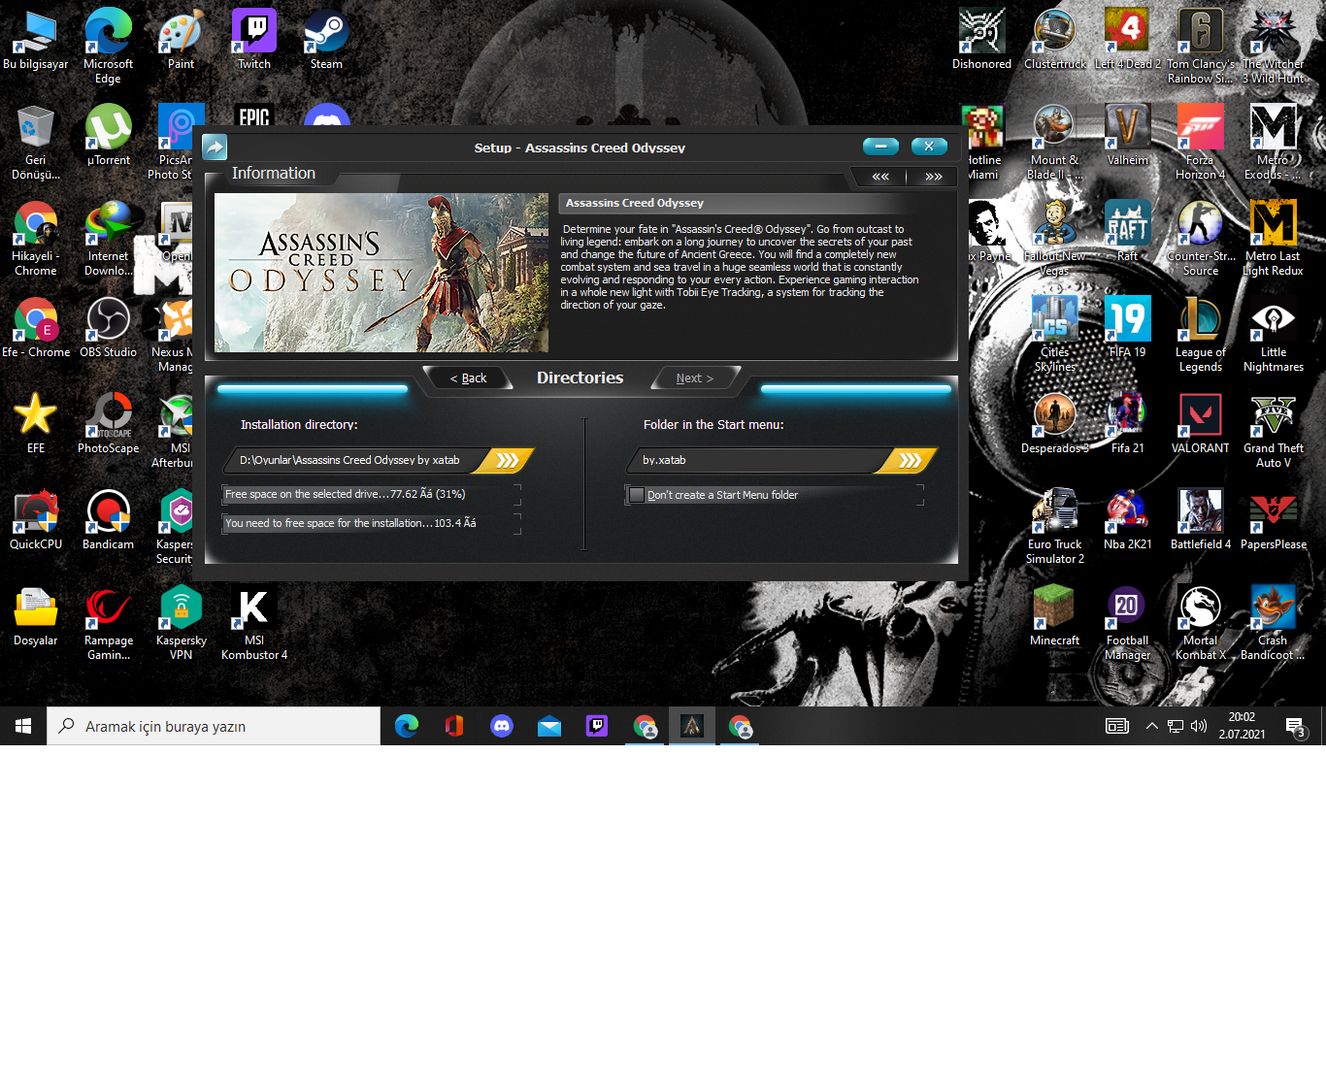Screen dimensions: 1326x1083
Task: Select the Bandicam desktop shortcut
Action: pyautogui.click(x=108, y=520)
